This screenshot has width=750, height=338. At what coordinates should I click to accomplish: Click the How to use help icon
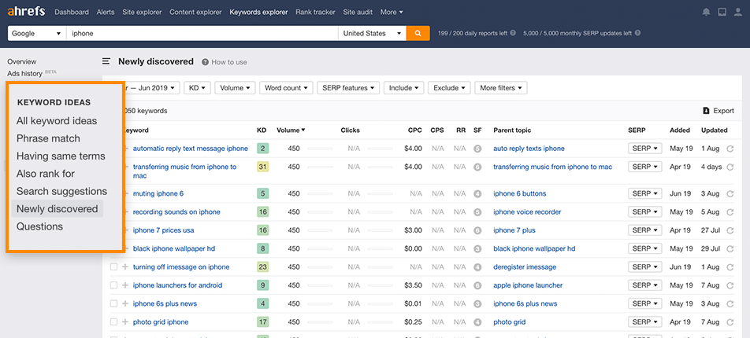[205, 62]
